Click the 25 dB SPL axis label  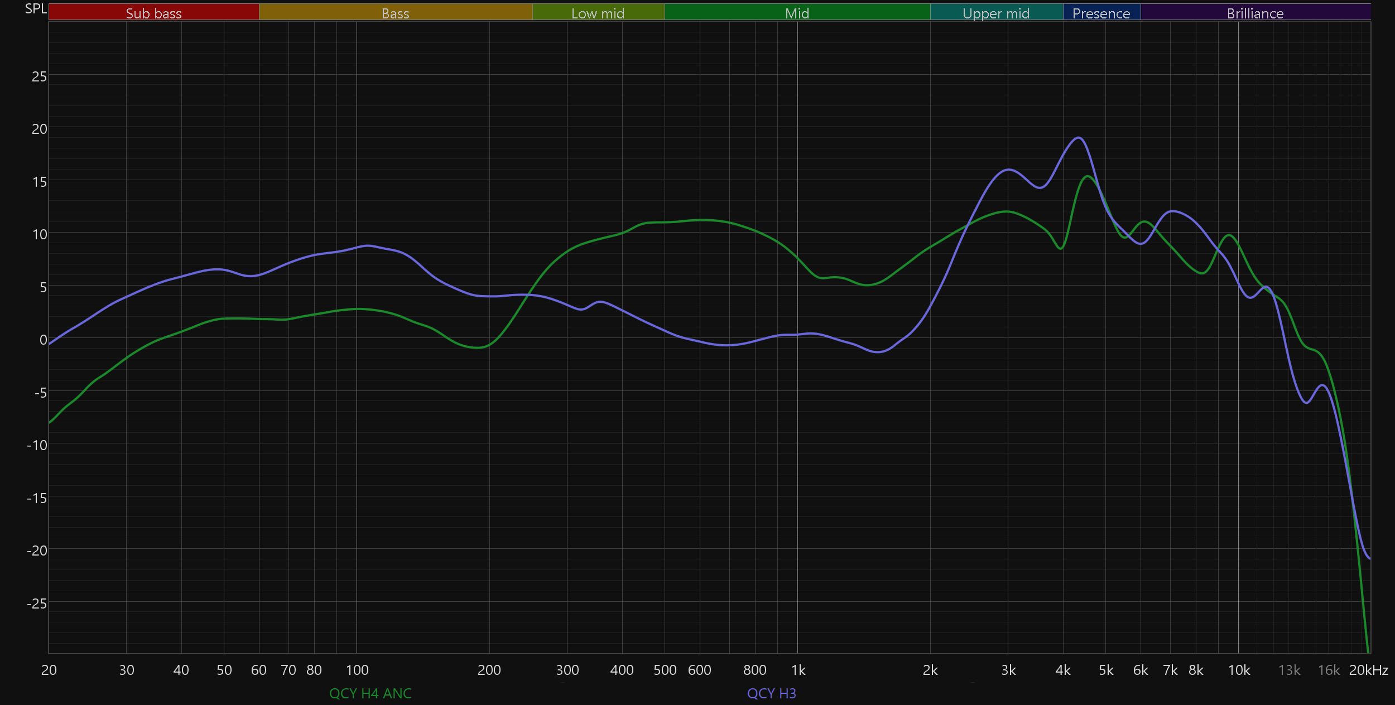point(39,76)
